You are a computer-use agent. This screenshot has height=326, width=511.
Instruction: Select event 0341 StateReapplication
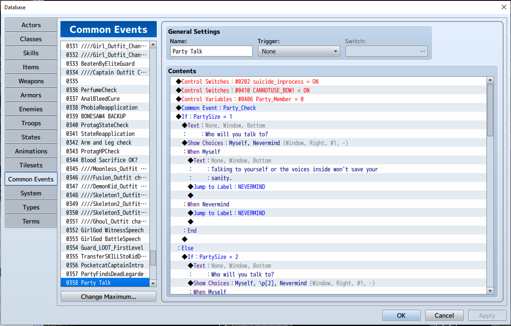(105, 134)
